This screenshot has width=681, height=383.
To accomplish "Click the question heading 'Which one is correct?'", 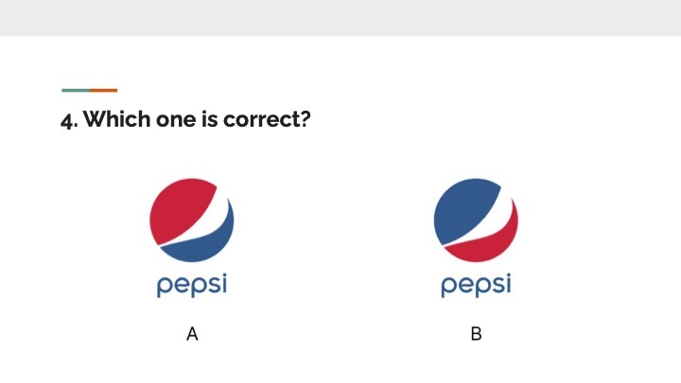I will click(x=186, y=122).
